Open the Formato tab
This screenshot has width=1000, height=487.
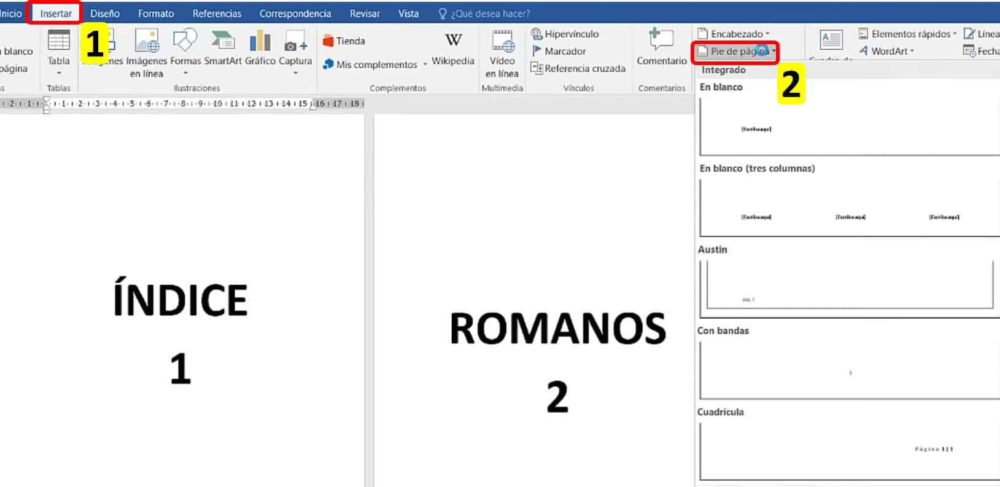[x=156, y=14]
